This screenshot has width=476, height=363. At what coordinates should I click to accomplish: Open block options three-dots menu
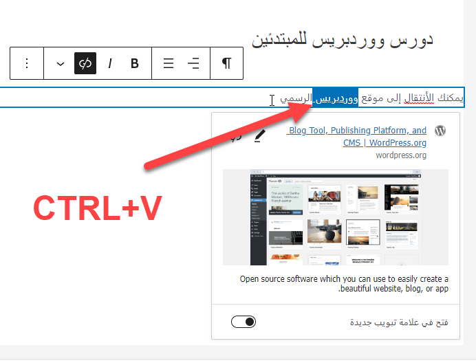[27, 63]
